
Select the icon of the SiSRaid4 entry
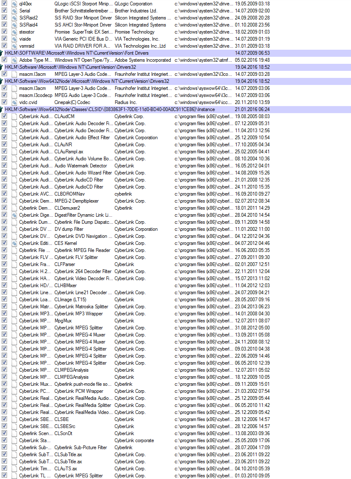[x=14, y=25]
